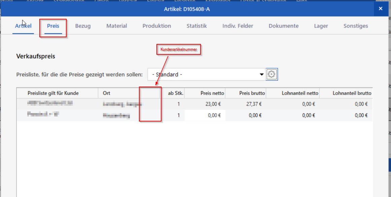Open the Indiv. Felder tab

coord(238,26)
